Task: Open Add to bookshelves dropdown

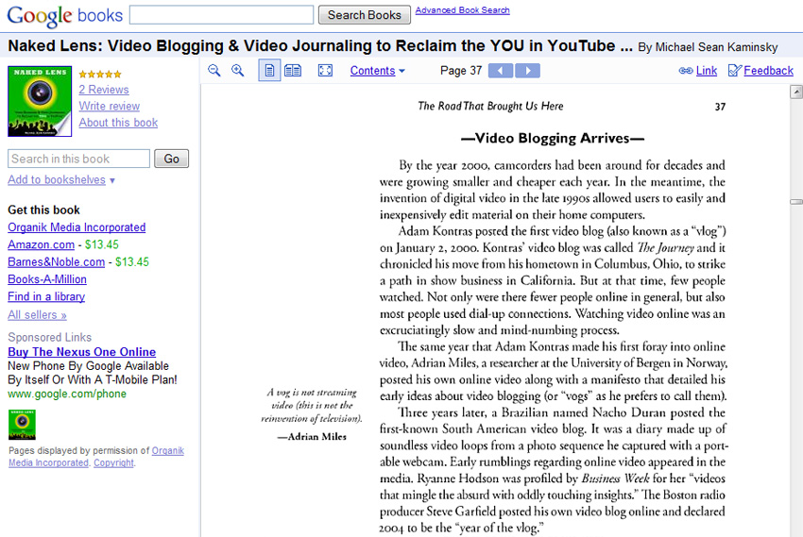Action: (61, 180)
